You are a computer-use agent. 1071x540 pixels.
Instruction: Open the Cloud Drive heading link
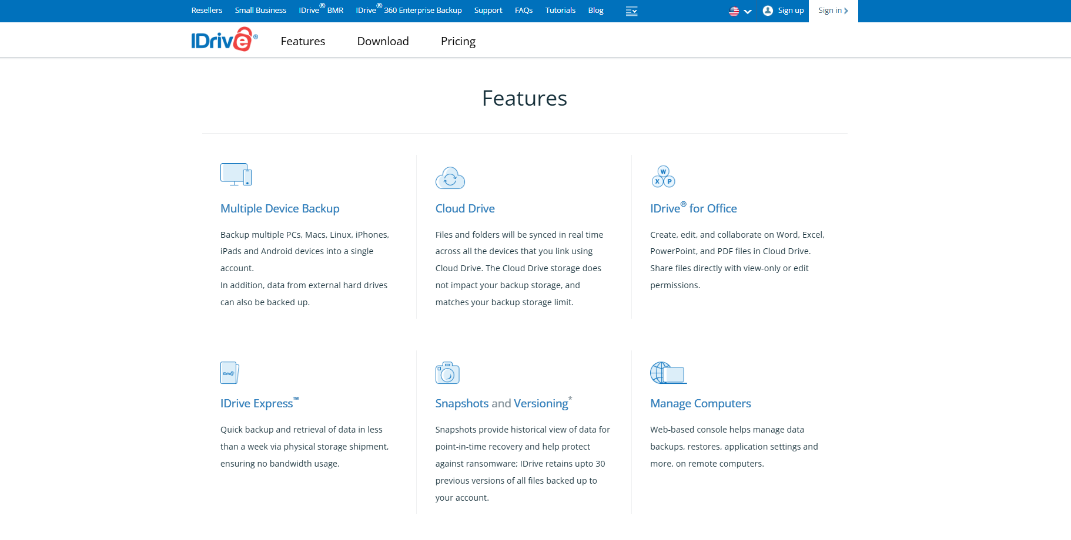point(465,208)
